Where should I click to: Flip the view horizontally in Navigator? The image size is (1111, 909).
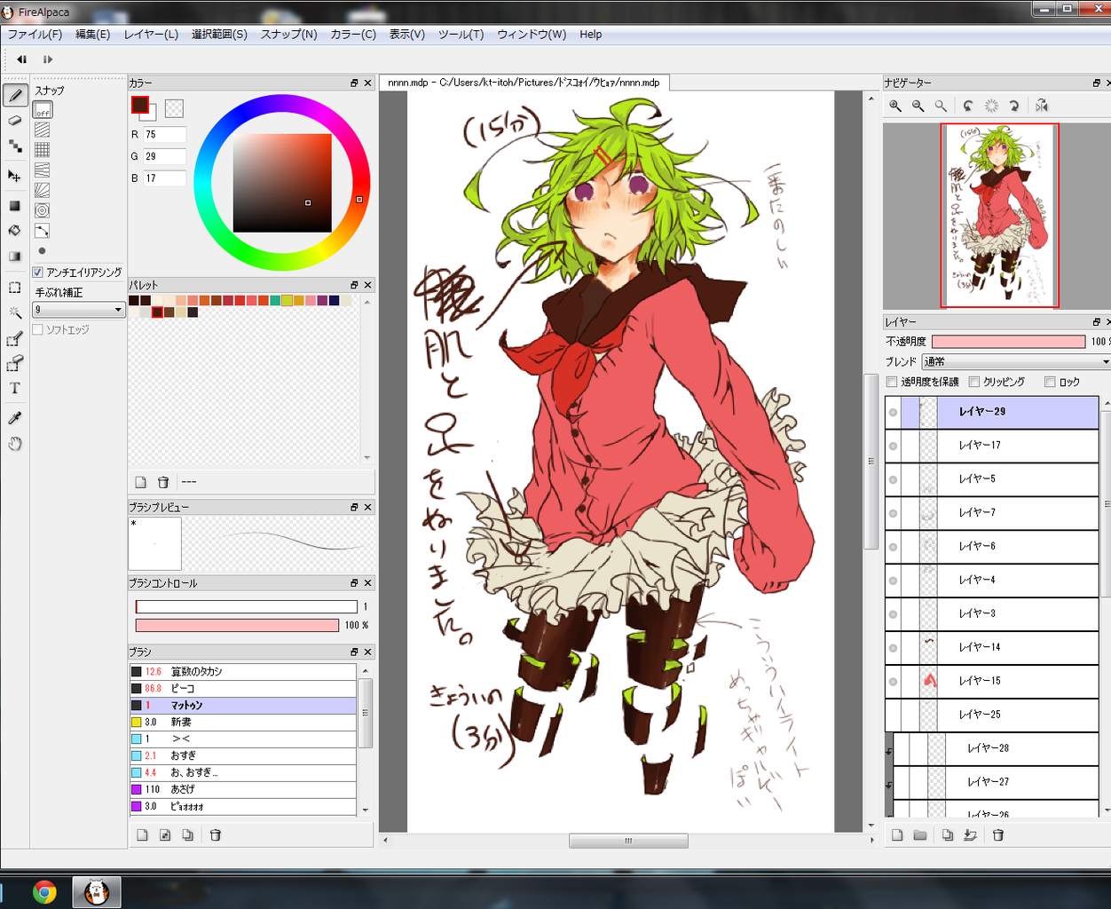click(x=1042, y=106)
